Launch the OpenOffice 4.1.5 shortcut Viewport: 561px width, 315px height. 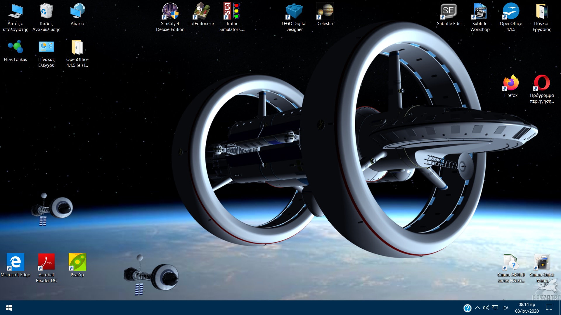tap(511, 17)
